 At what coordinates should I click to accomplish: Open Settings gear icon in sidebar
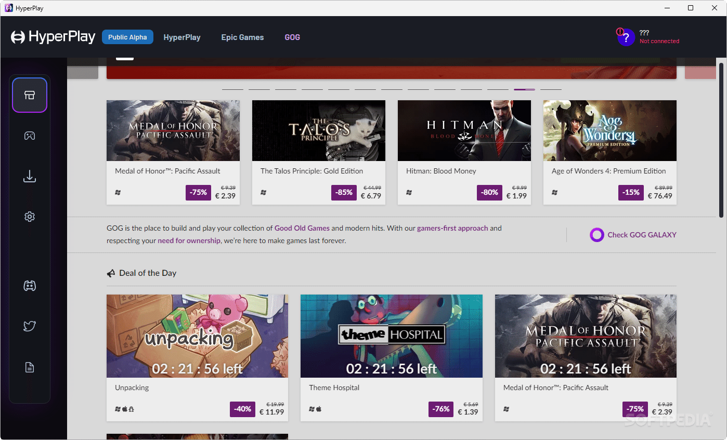pos(30,217)
